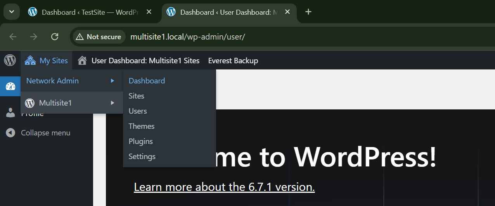The height and width of the screenshot is (206, 495).
Task: Click the WordPress icon next to Multisite1
Action: coord(29,103)
